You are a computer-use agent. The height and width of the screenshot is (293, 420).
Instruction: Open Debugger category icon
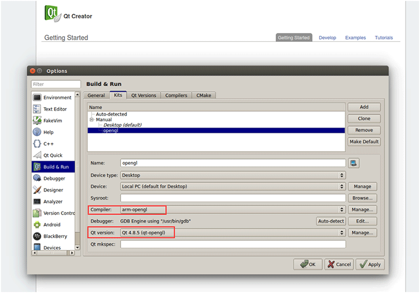point(37,178)
